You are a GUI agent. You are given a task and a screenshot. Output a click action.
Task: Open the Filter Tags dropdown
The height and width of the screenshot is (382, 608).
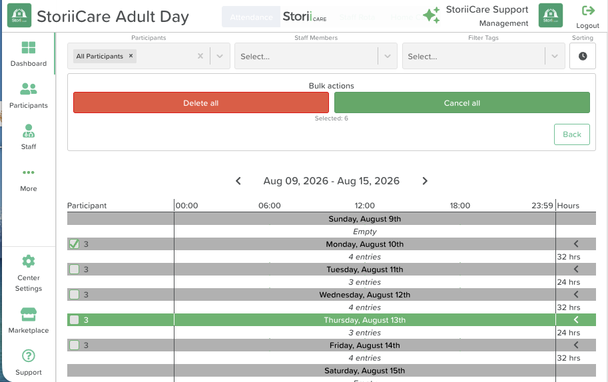click(x=483, y=56)
